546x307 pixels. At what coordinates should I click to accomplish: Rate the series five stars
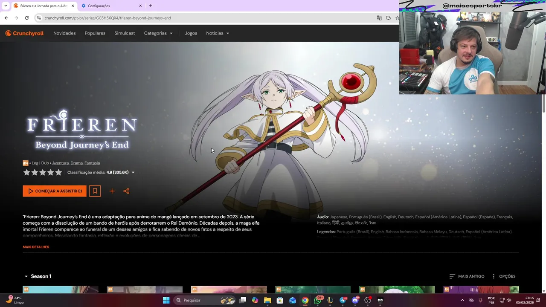coord(59,172)
